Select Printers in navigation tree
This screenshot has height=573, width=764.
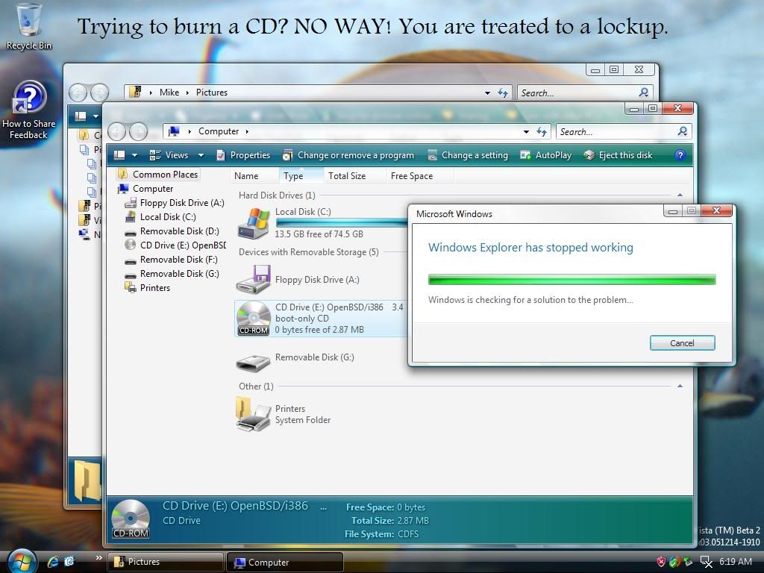point(148,287)
